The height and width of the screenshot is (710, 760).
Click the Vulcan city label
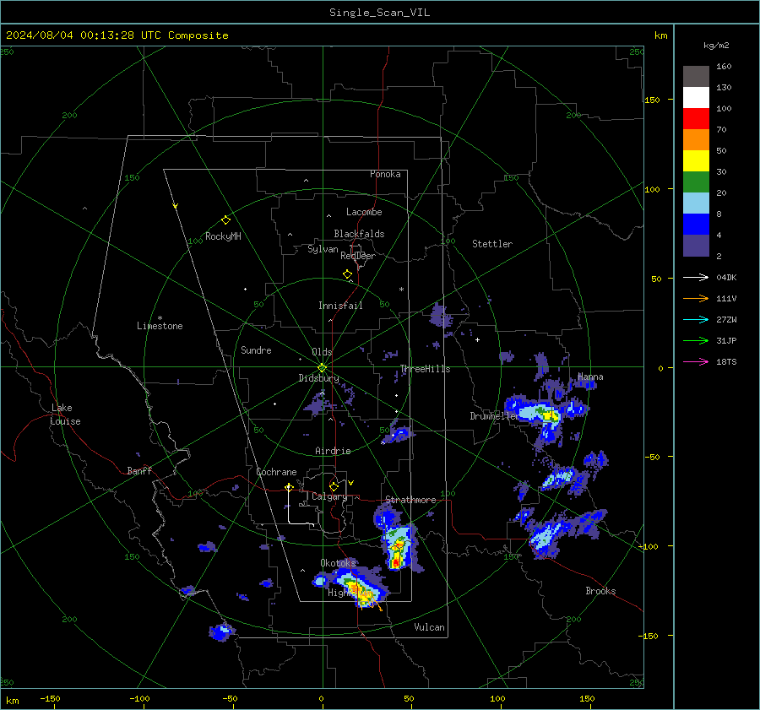click(429, 627)
